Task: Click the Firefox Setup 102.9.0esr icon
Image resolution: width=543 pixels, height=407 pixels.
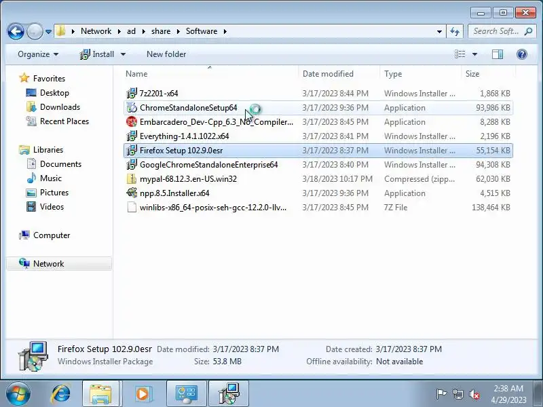Action: [132, 150]
